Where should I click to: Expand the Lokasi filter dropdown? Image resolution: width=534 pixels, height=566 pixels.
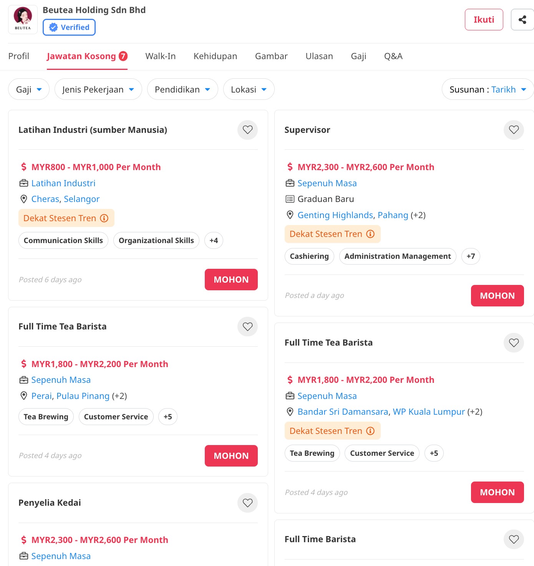(x=249, y=89)
